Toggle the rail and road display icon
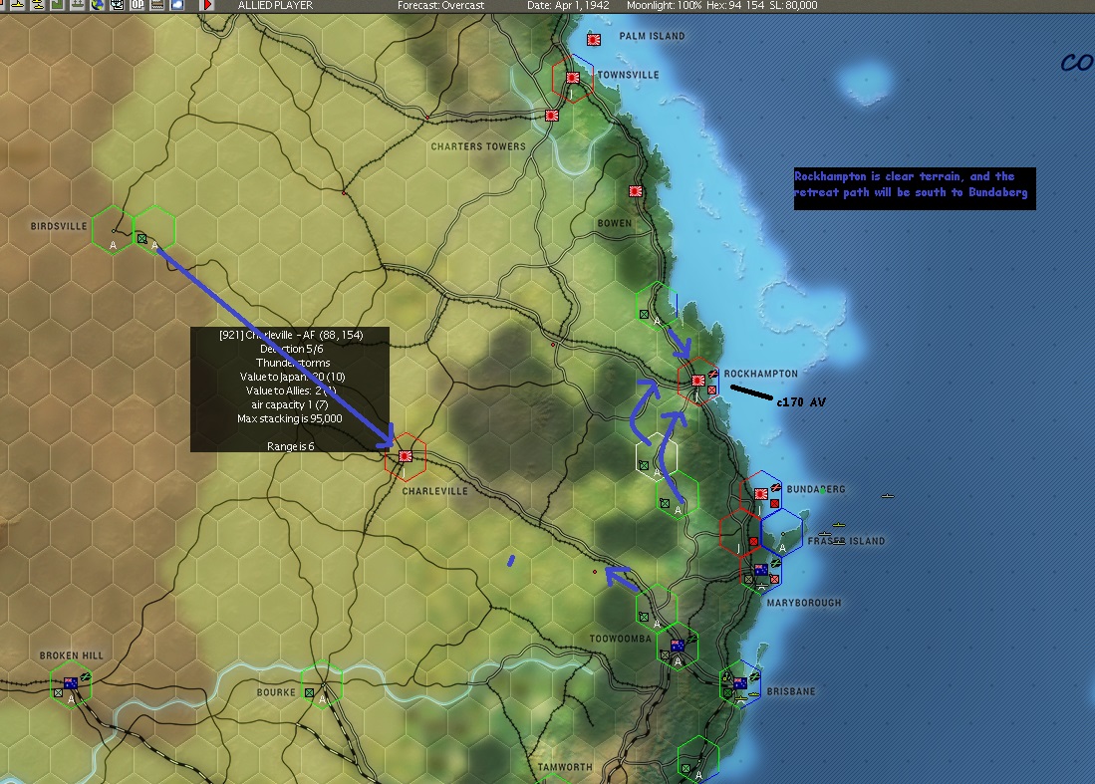 (157, 4)
